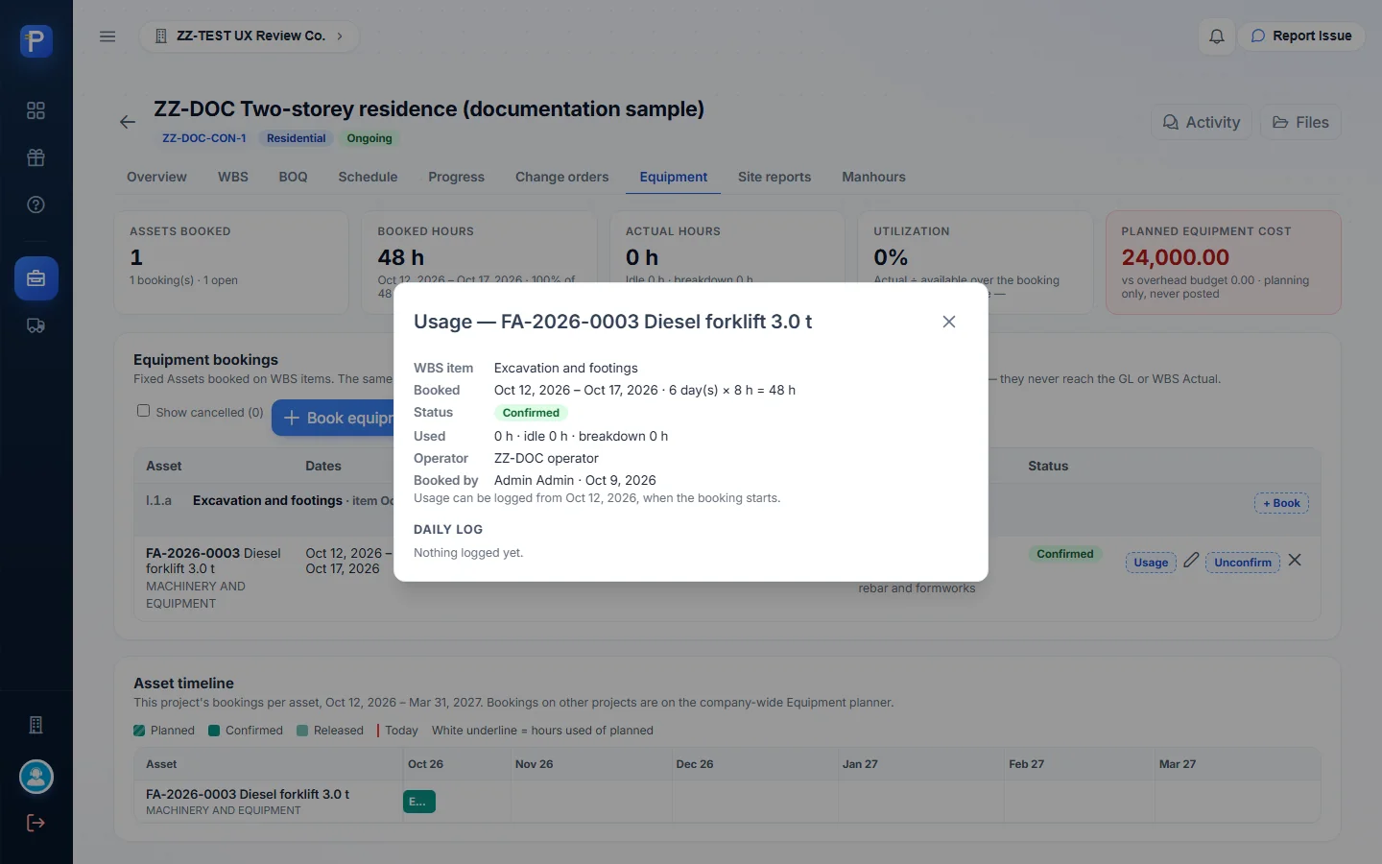Click the Confirmed badge in bookings table
The image size is (1382, 864).
[x=1065, y=554]
